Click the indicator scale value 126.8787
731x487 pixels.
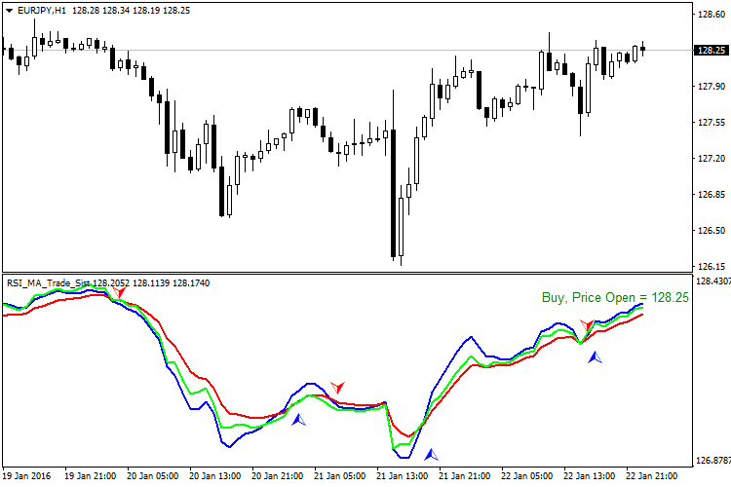coord(713,461)
